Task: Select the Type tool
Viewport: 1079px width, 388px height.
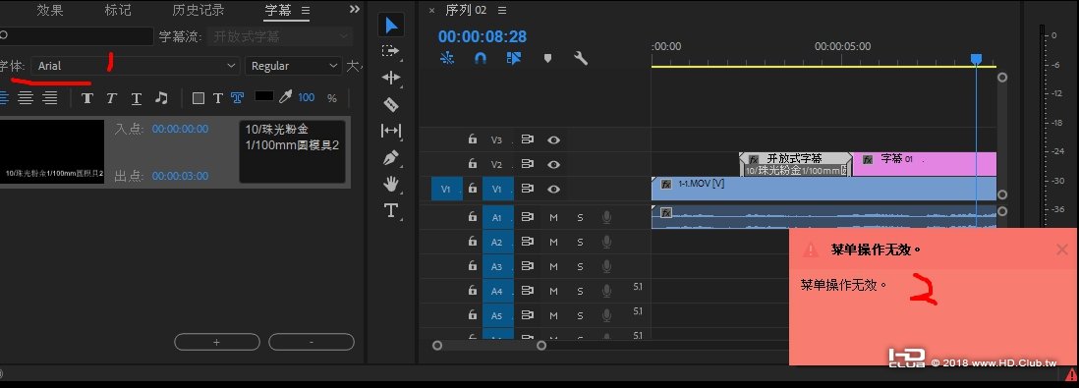Action: click(391, 210)
